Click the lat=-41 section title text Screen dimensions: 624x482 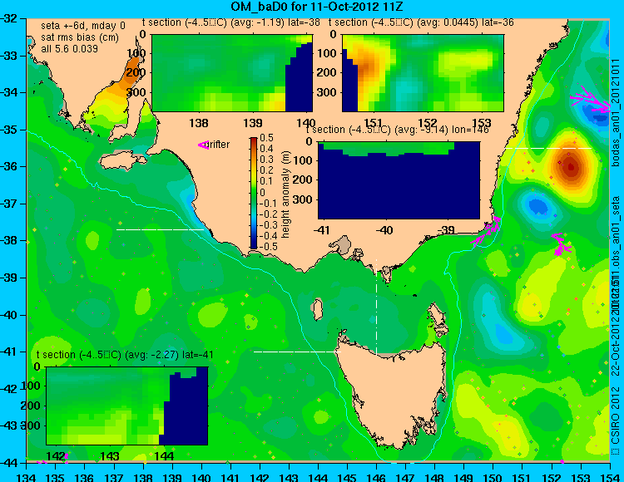point(125,355)
